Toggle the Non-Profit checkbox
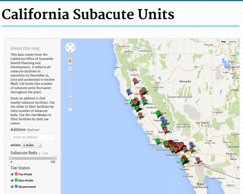The width and height of the screenshot is (243, 194). pos(12,180)
